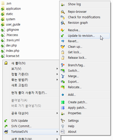Click the blue Apply patch icon
The image size is (113, 140).
(x=63, y=108)
